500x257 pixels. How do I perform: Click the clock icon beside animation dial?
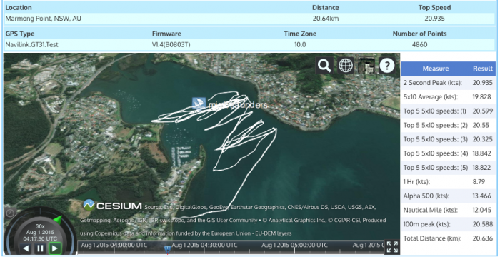pyautogui.click(x=9, y=213)
